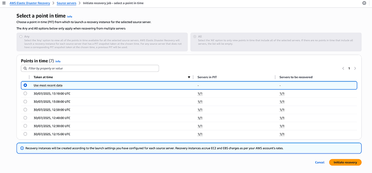
Task: Sort by Taken at time arrow
Action: point(189,77)
